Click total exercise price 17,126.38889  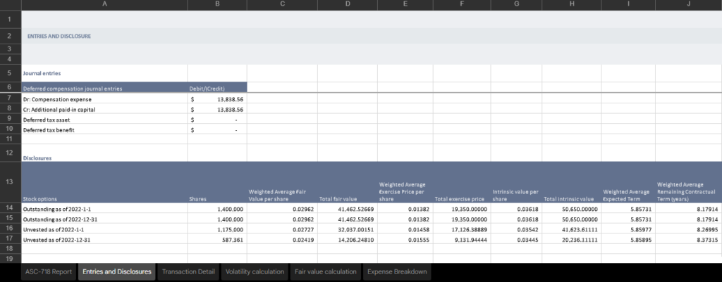(462, 229)
